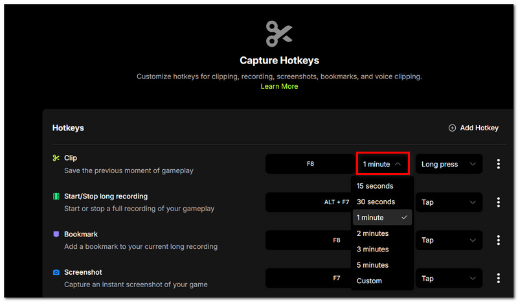Image resolution: width=518 pixels, height=302 pixels.
Task: Click the large scissors Capture Hotkeys icon
Action: coord(279,34)
